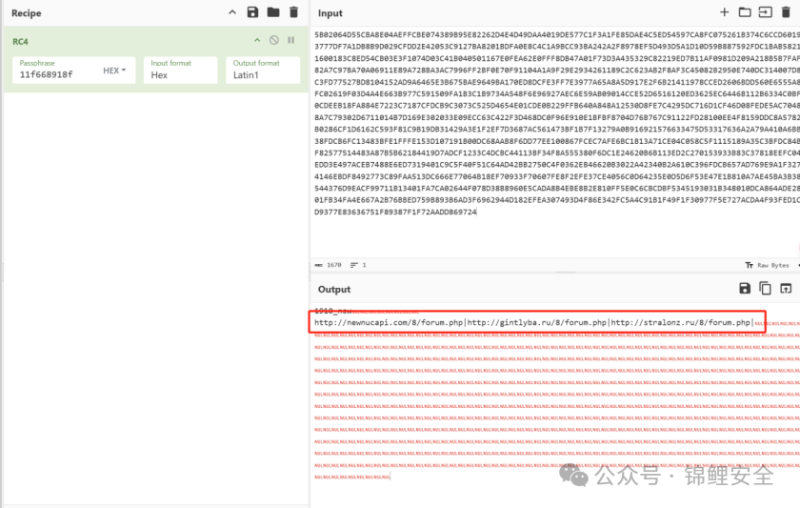Place the cursor in the Input hex text
The width and height of the screenshot is (800, 508).
tap(556, 123)
